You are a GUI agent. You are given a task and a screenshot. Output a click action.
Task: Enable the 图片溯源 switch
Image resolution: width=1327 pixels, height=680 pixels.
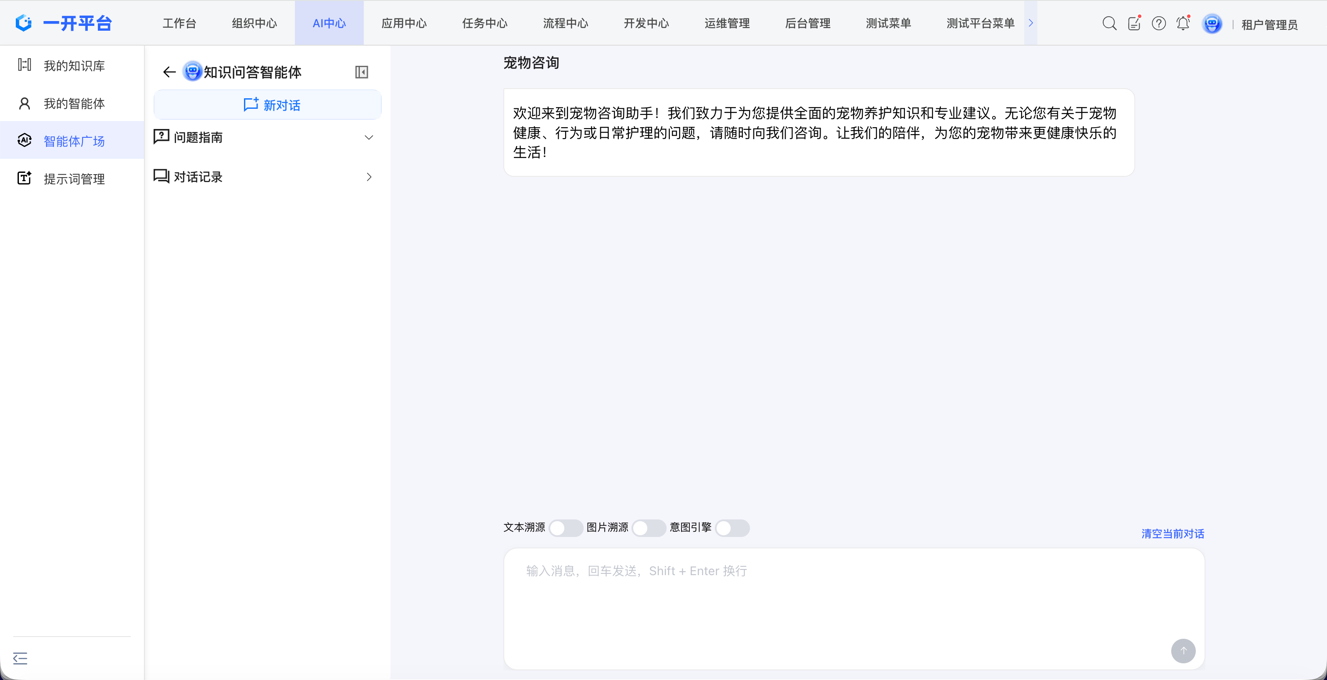[648, 527]
